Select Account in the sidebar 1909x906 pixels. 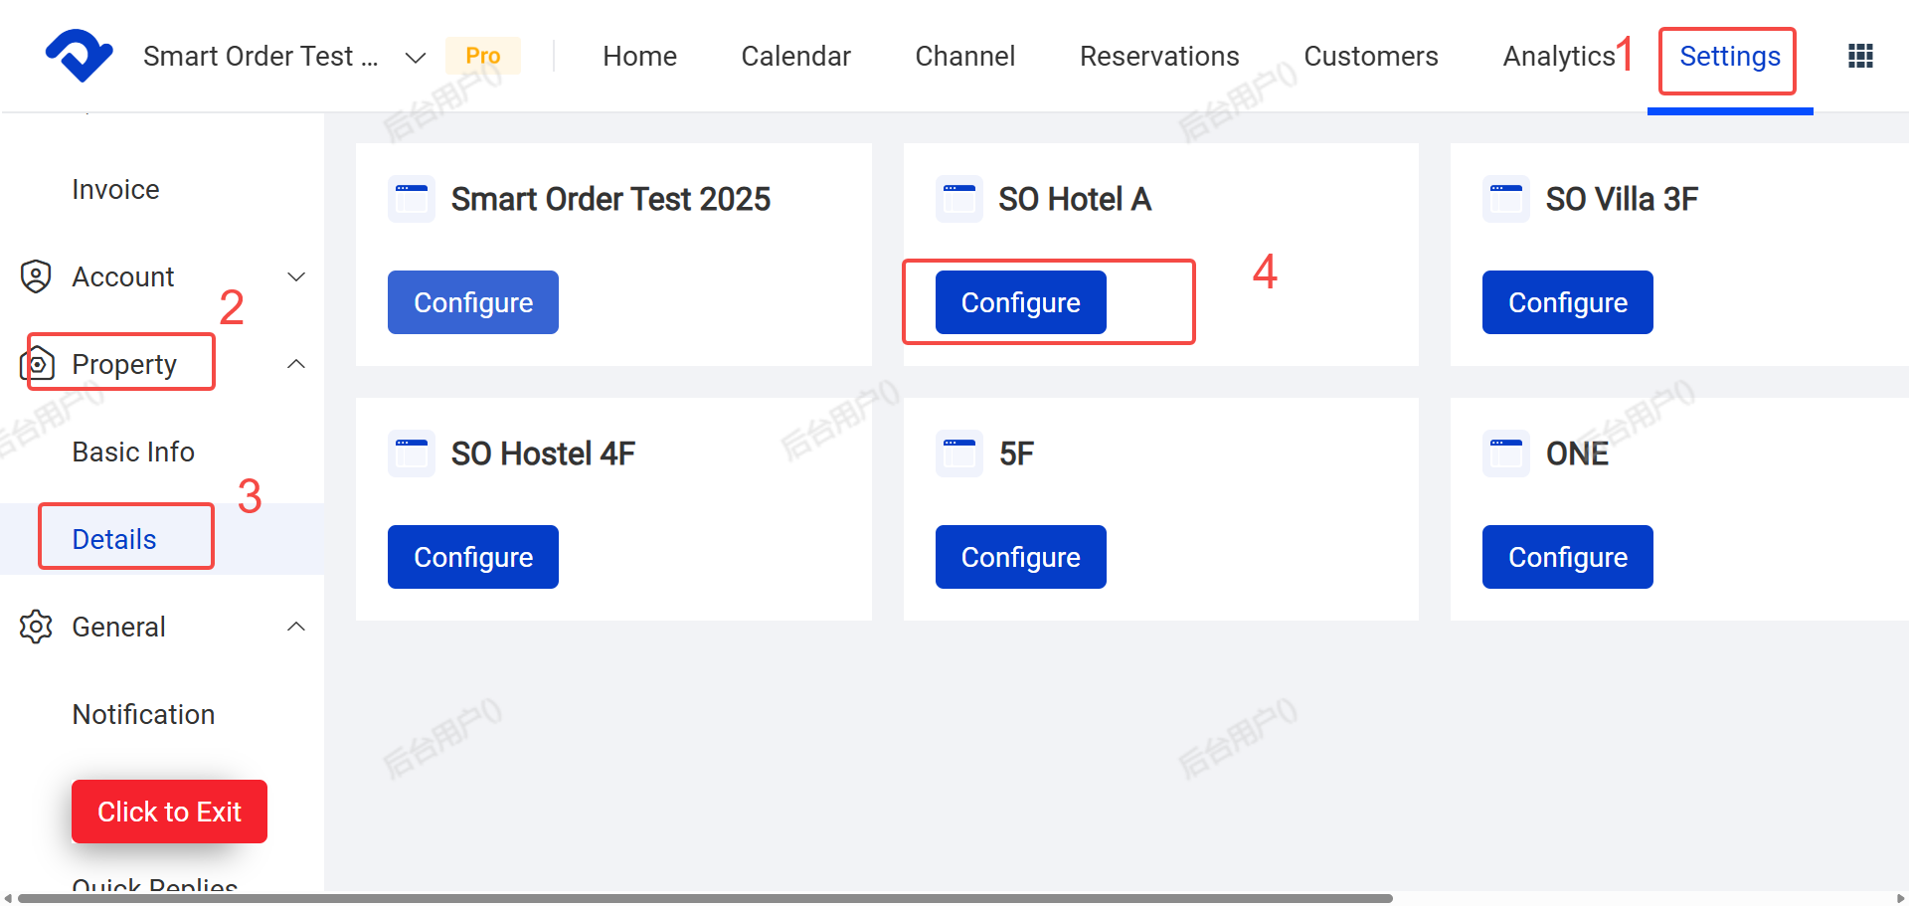pyautogui.click(x=123, y=276)
